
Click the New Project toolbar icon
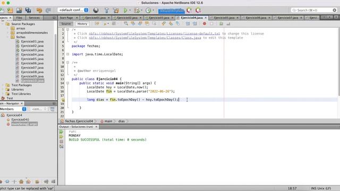click(x=10, y=10)
